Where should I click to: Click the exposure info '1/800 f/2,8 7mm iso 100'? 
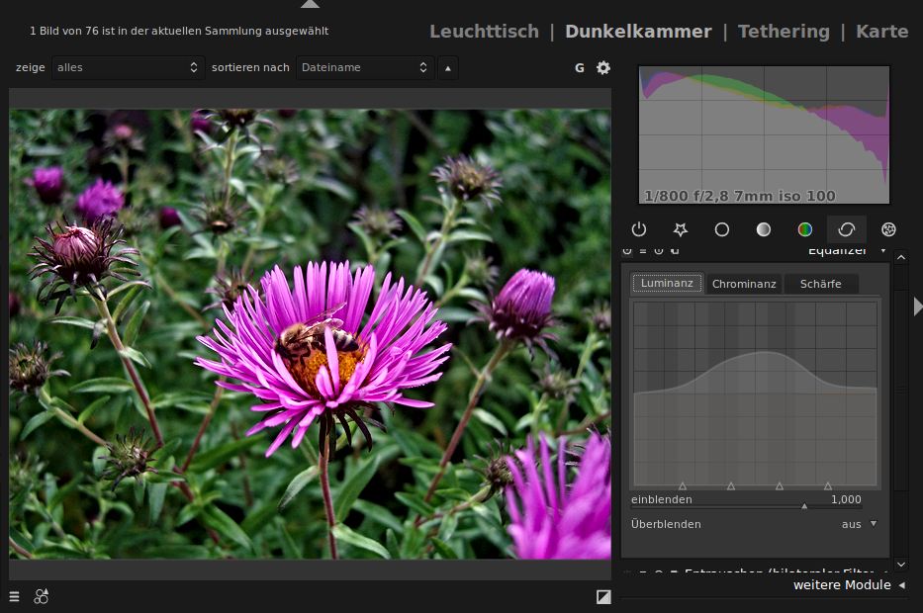(739, 196)
